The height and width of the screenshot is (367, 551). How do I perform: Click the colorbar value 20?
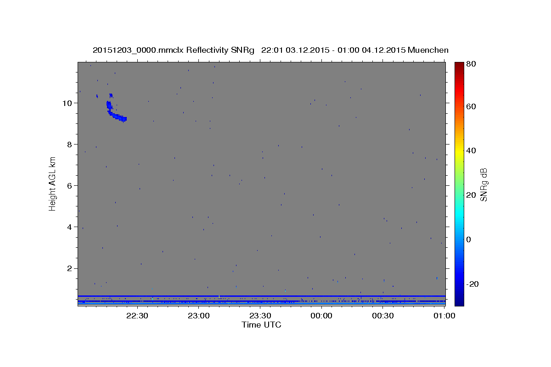(471, 195)
